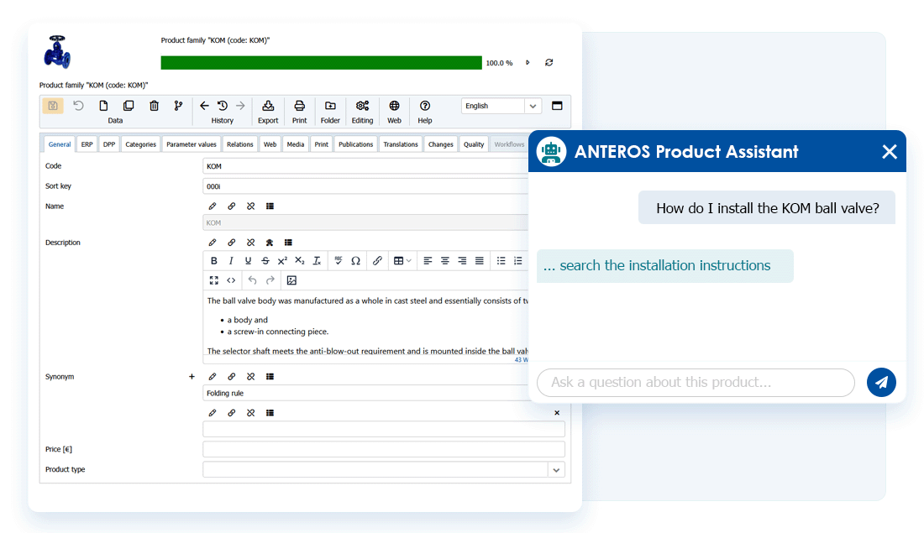Open the Publications tab

pyautogui.click(x=356, y=144)
